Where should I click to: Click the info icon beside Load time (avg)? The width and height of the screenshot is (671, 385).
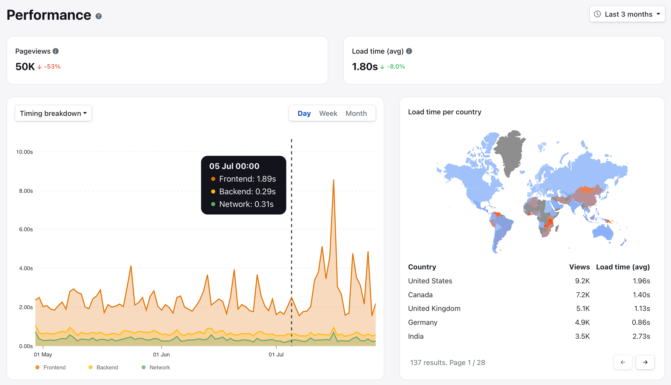coord(409,51)
